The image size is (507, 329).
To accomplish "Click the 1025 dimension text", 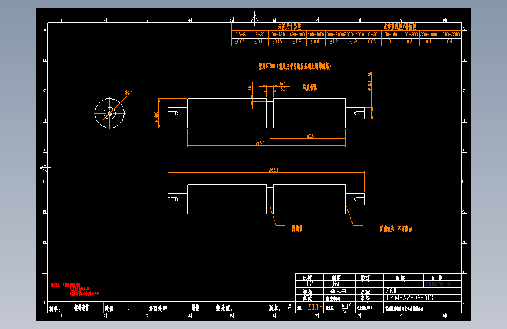I will pyautogui.click(x=310, y=136).
